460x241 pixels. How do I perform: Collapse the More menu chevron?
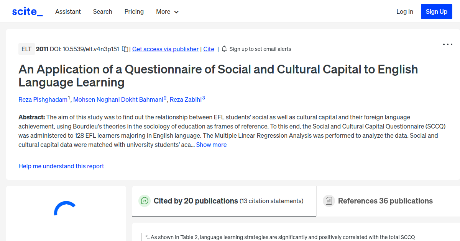(177, 12)
